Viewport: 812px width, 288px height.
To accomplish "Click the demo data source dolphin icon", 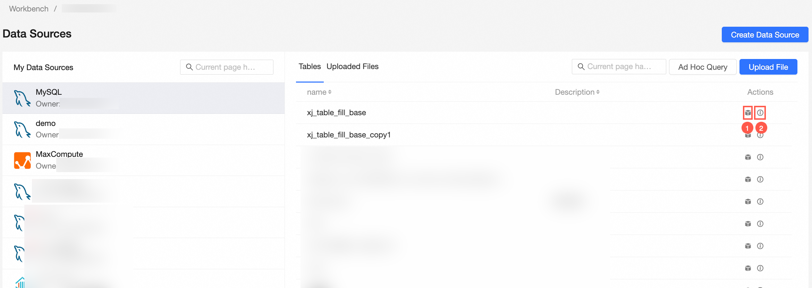I will [x=22, y=129].
